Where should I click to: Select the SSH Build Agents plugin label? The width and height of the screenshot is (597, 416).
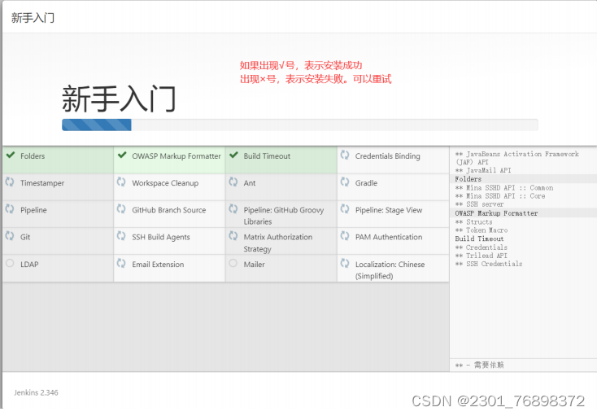[161, 238]
